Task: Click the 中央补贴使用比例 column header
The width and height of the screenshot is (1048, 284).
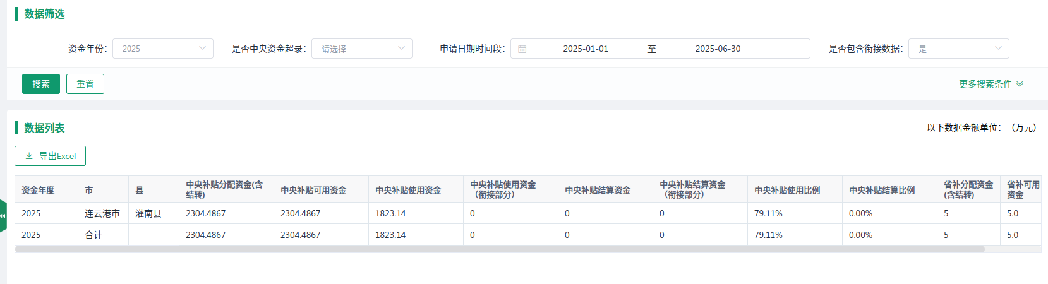Action: 787,190
